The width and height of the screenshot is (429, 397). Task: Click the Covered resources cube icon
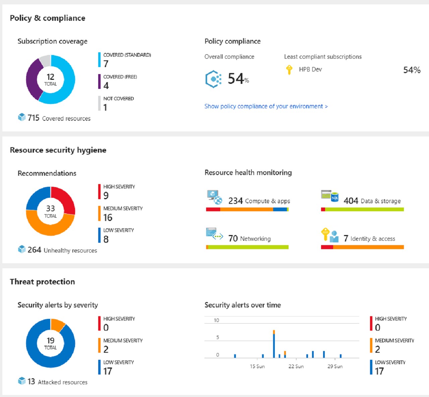click(x=22, y=117)
